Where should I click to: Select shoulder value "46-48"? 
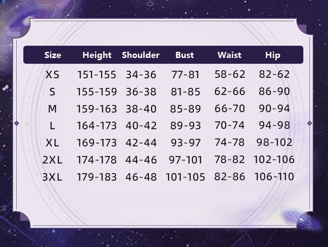141,177
